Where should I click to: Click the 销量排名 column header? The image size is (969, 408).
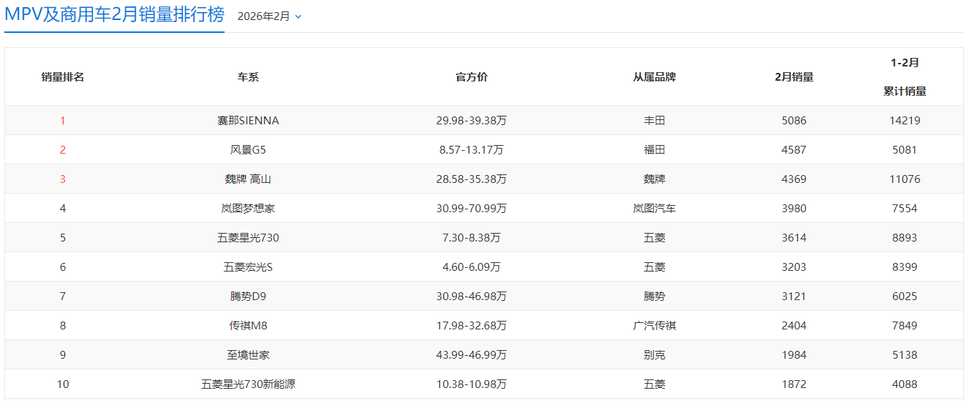63,77
